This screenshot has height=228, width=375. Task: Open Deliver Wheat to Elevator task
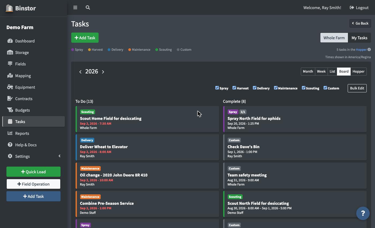click(x=147, y=147)
